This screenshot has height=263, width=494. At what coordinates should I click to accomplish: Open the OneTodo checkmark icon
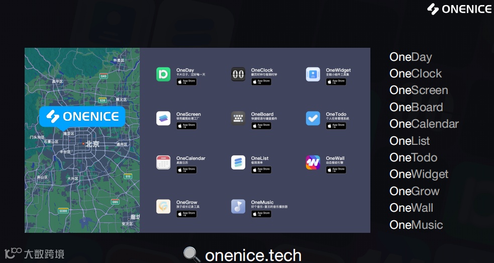(x=313, y=118)
